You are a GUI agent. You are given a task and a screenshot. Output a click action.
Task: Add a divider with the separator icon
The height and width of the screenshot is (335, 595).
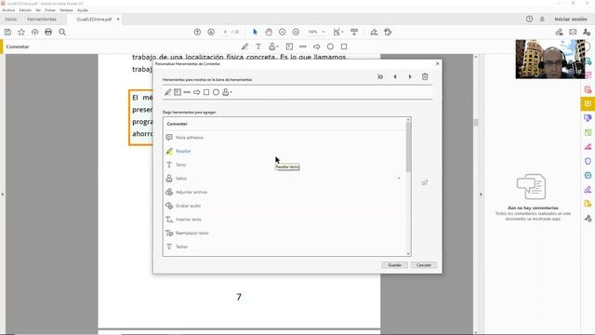pos(380,76)
